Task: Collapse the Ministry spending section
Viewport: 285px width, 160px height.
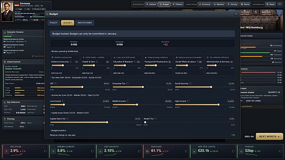Action: pyautogui.click(x=64, y=51)
